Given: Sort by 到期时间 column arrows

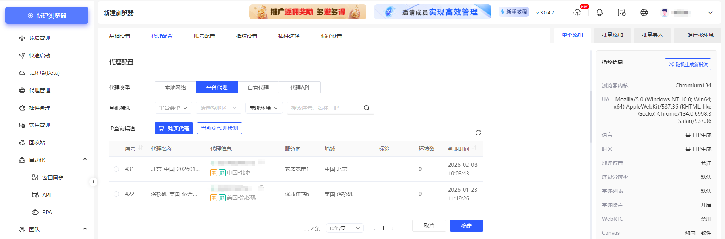Looking at the screenshot, I should point(474,148).
